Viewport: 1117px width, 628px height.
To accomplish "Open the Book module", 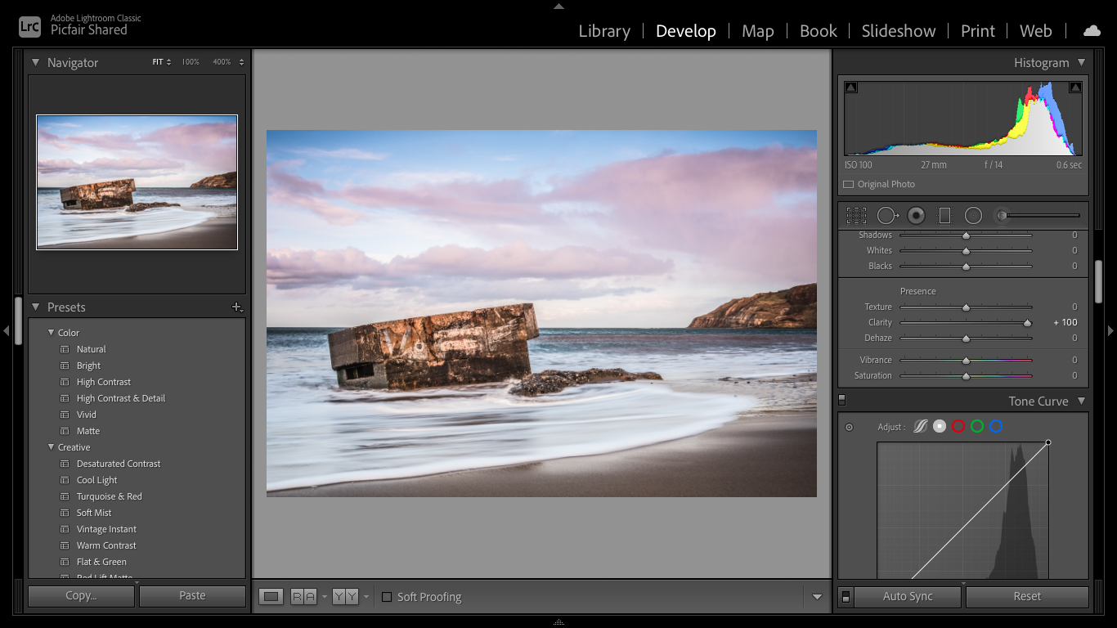I will [819, 31].
